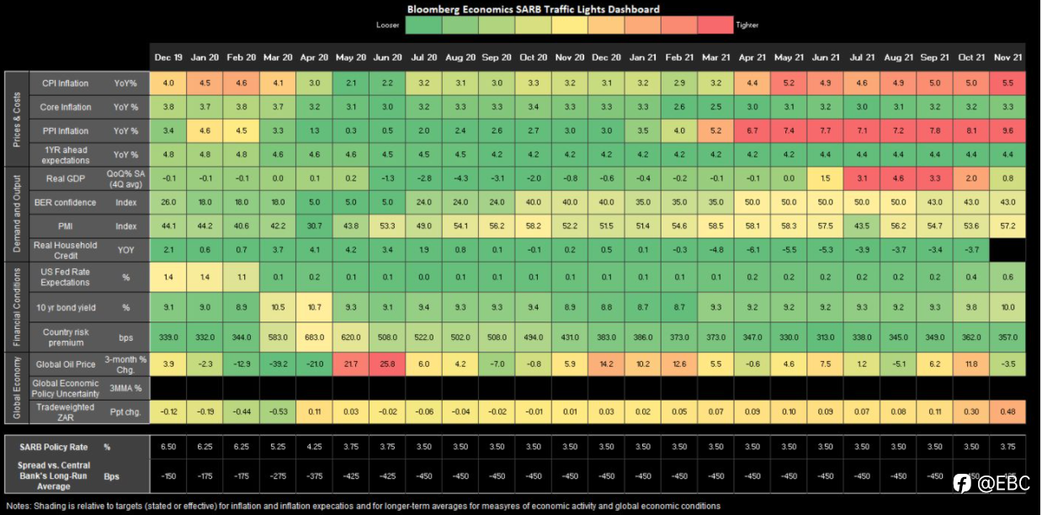The image size is (1042, 515).
Task: Click the Tradeweighted ZAR Nov 21 cell 0.48
Action: pyautogui.click(x=1007, y=411)
